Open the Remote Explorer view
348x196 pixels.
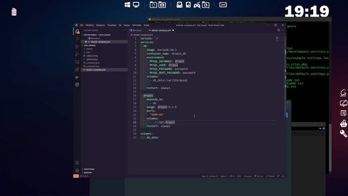(77, 62)
